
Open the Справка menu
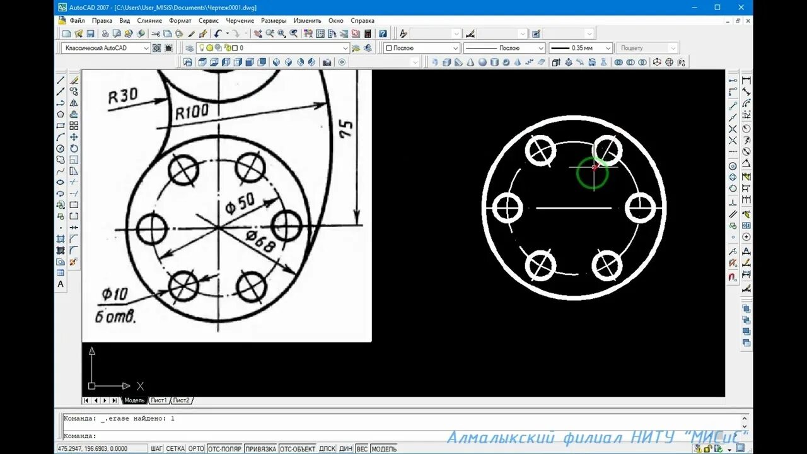[x=363, y=21]
